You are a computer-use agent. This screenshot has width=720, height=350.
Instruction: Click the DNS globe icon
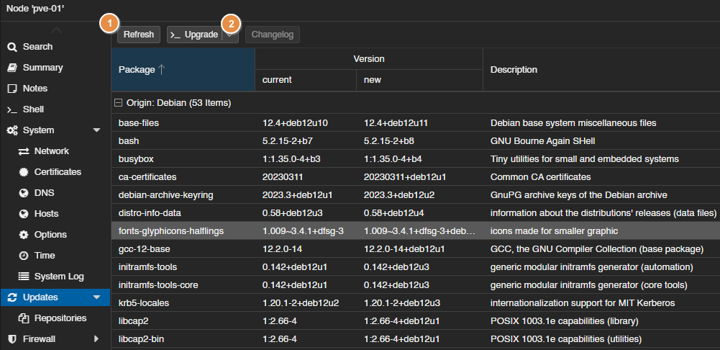click(x=24, y=193)
